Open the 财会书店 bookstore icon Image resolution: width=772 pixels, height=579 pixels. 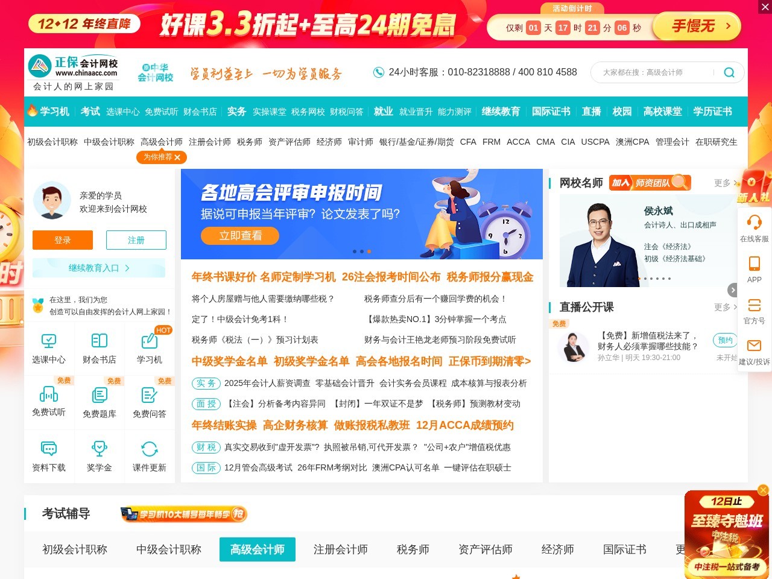coord(98,348)
